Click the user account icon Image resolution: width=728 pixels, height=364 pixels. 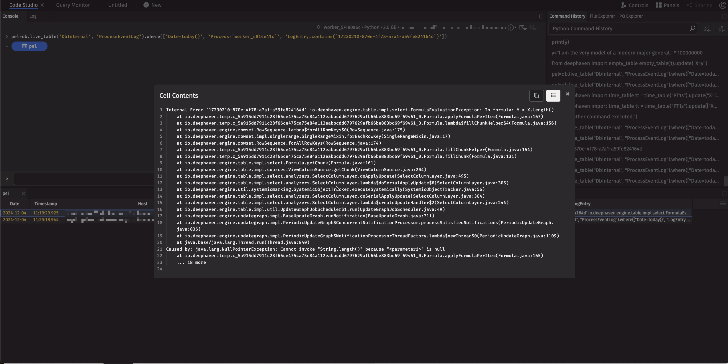722,5
